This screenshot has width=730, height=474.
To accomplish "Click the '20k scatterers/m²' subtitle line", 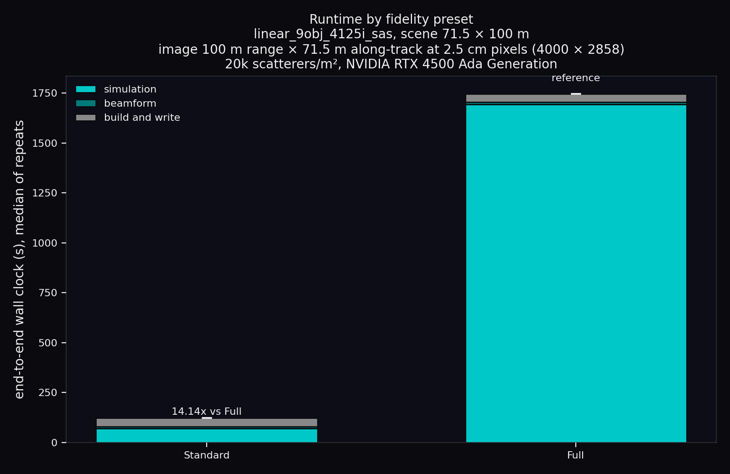I will coord(391,64).
